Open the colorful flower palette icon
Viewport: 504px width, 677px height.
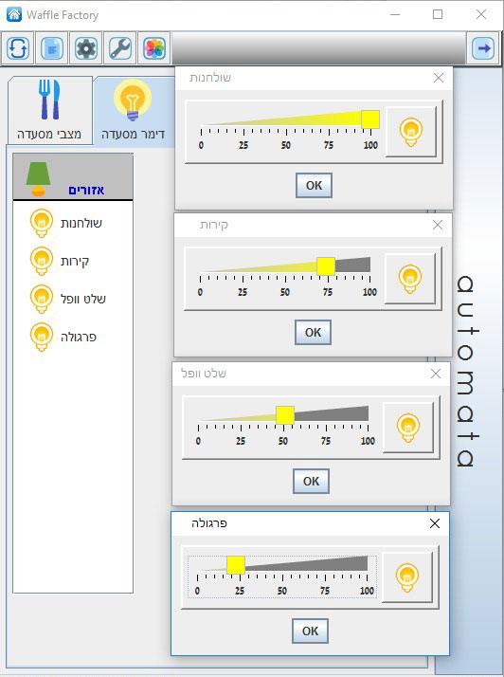(x=154, y=48)
